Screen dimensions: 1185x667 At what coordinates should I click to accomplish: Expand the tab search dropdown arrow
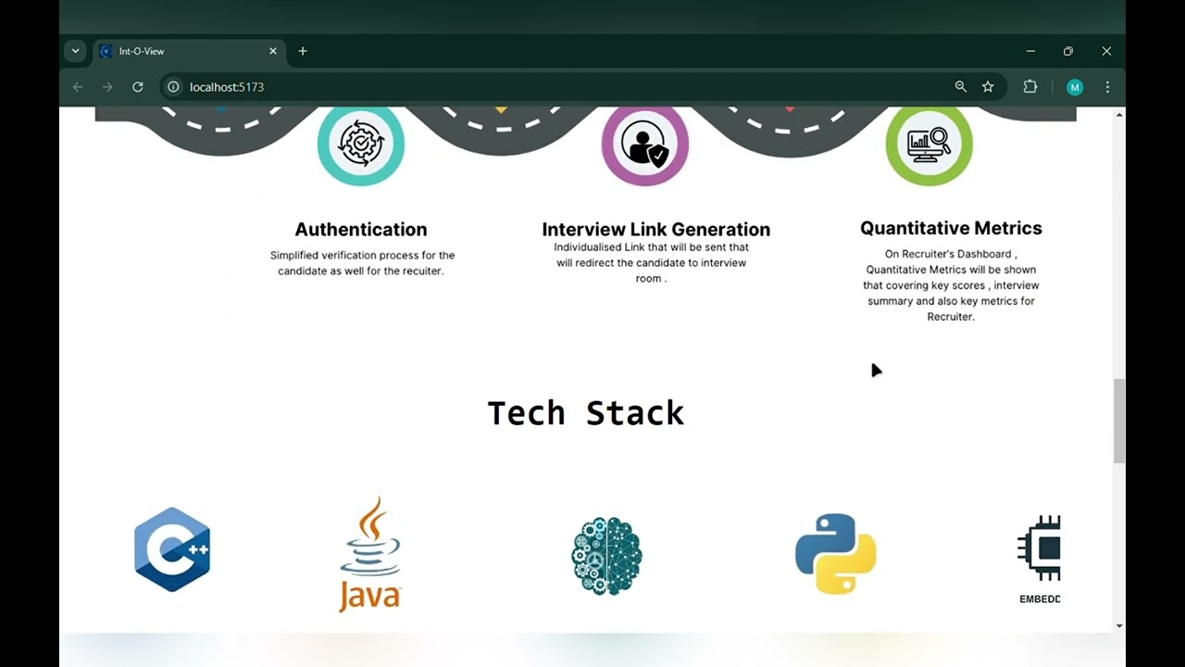76,51
